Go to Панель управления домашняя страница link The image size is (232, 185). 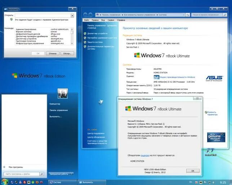102,27
